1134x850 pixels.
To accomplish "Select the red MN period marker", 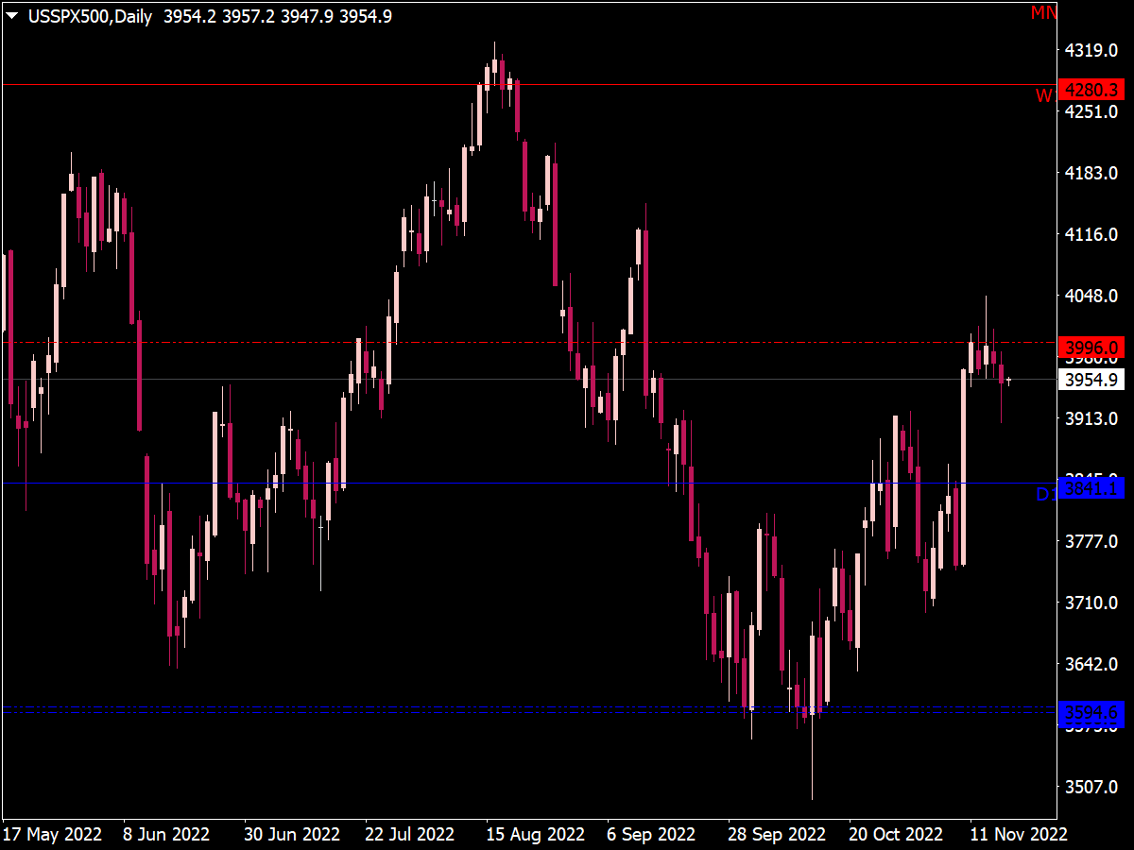I will (x=1045, y=12).
